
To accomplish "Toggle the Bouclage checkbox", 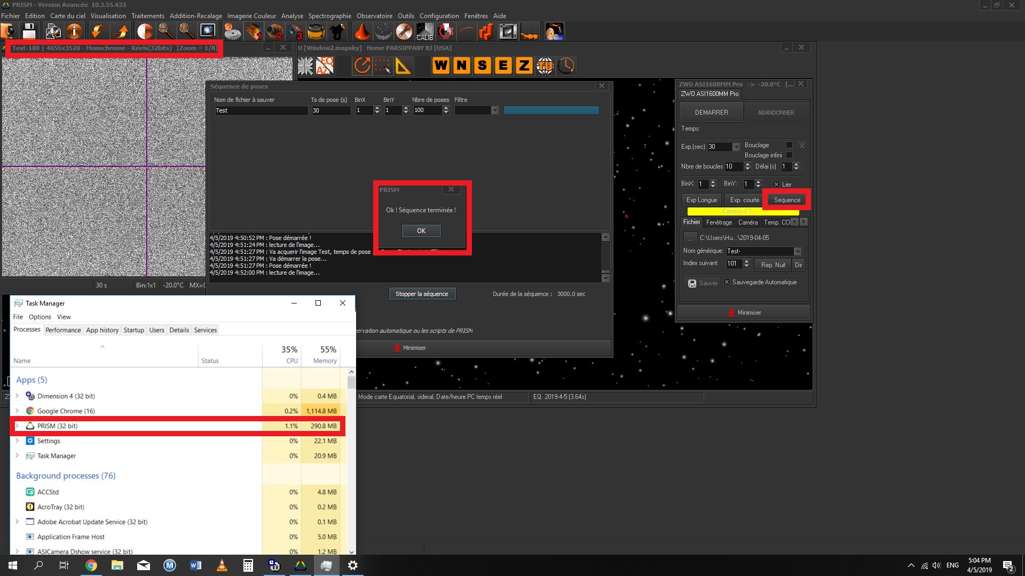I will tap(789, 145).
